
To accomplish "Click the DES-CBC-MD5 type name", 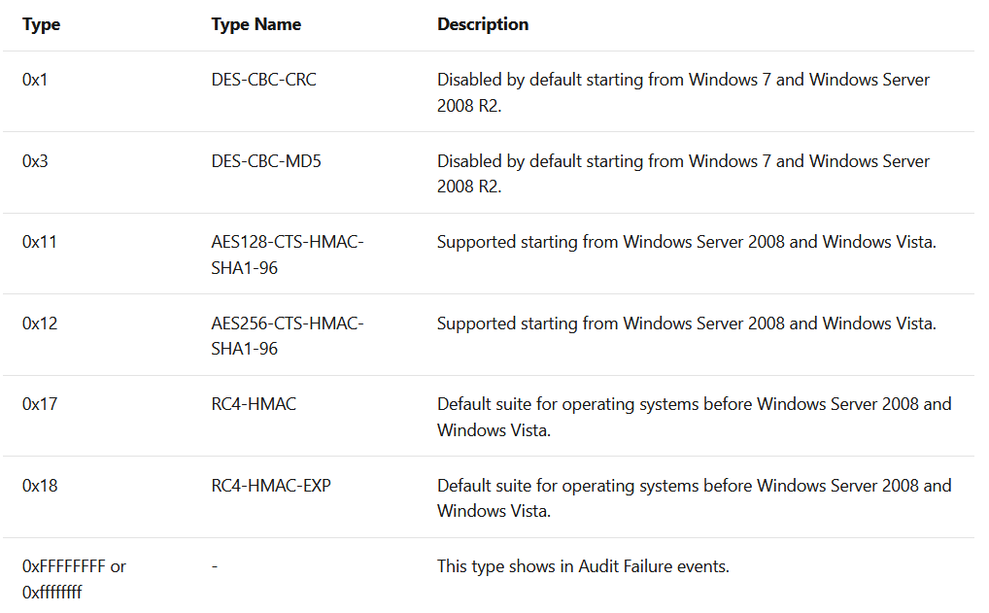I will (266, 161).
